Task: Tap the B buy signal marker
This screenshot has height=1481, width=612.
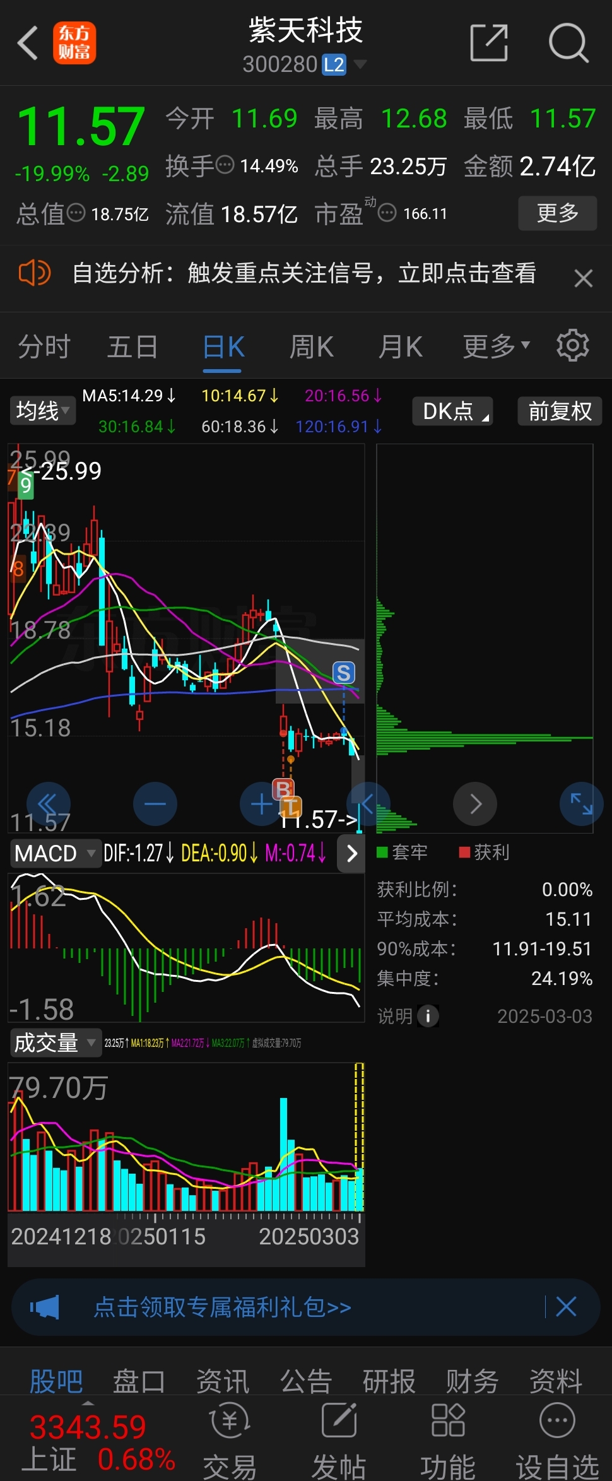Action: [283, 788]
